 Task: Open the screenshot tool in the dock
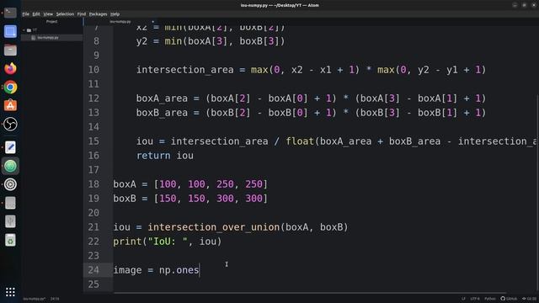pos(10,32)
